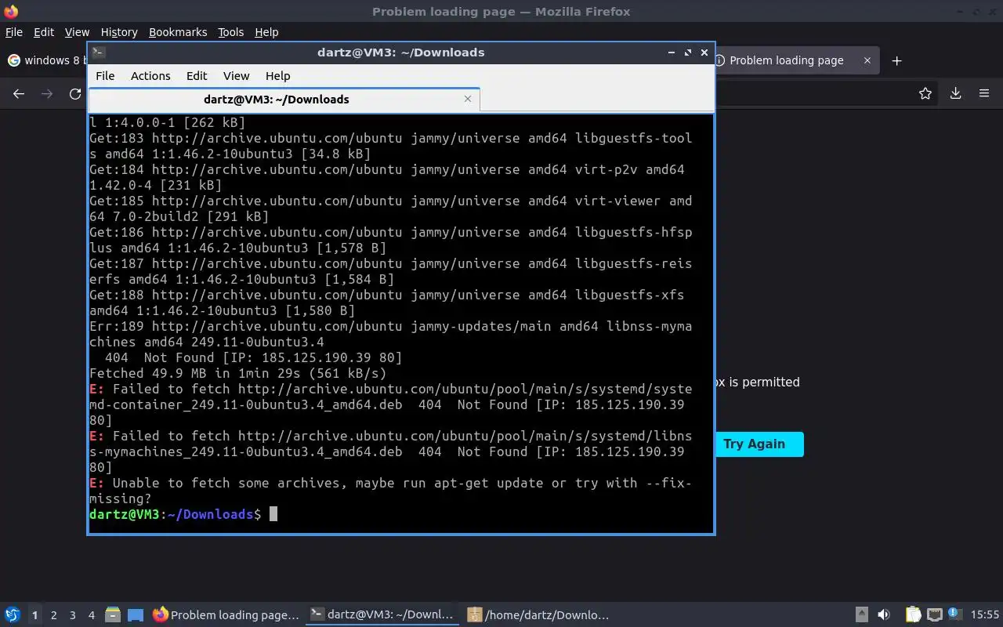
Task: Click the 'Get:184' virt-p2v line
Action: (387, 177)
